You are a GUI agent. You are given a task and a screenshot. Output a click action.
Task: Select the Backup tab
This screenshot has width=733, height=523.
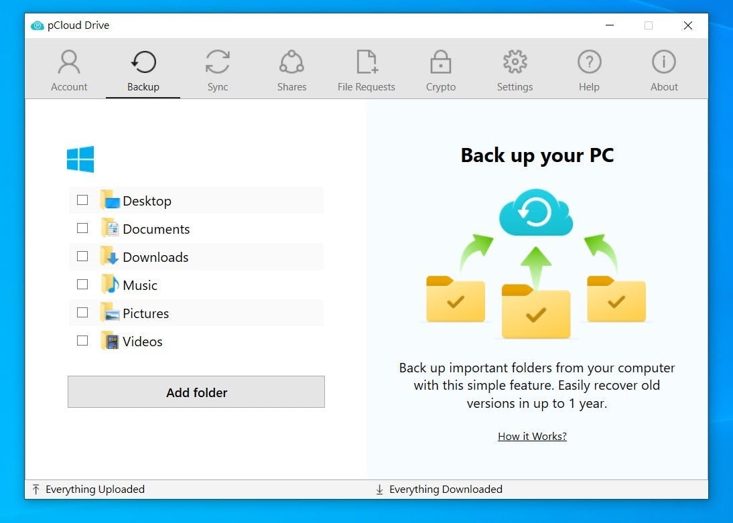click(x=143, y=70)
